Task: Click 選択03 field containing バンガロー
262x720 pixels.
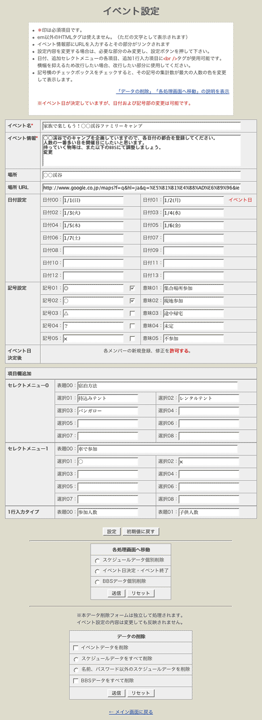Action: pos(107,411)
